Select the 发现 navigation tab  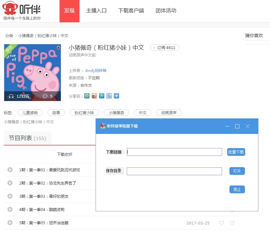70,11
